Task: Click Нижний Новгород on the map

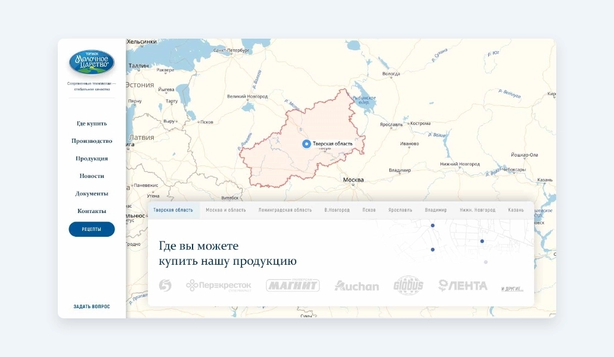Action: (x=460, y=164)
